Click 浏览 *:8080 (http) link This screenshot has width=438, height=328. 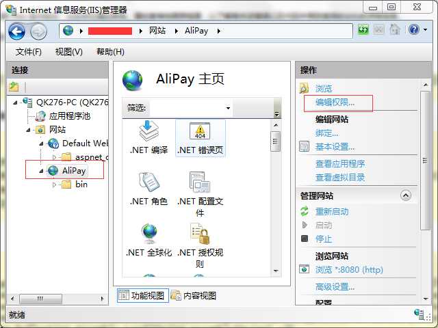[x=349, y=269]
